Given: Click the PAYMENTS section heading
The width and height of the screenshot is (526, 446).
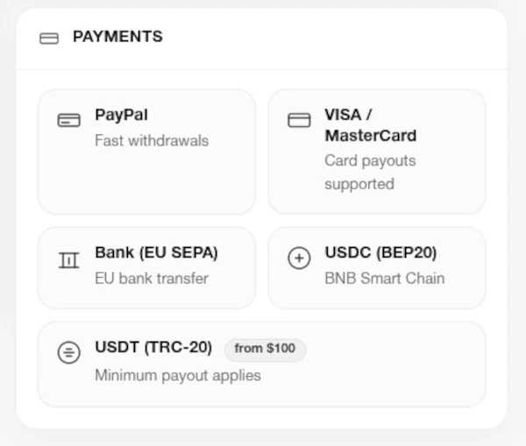Looking at the screenshot, I should [x=117, y=37].
